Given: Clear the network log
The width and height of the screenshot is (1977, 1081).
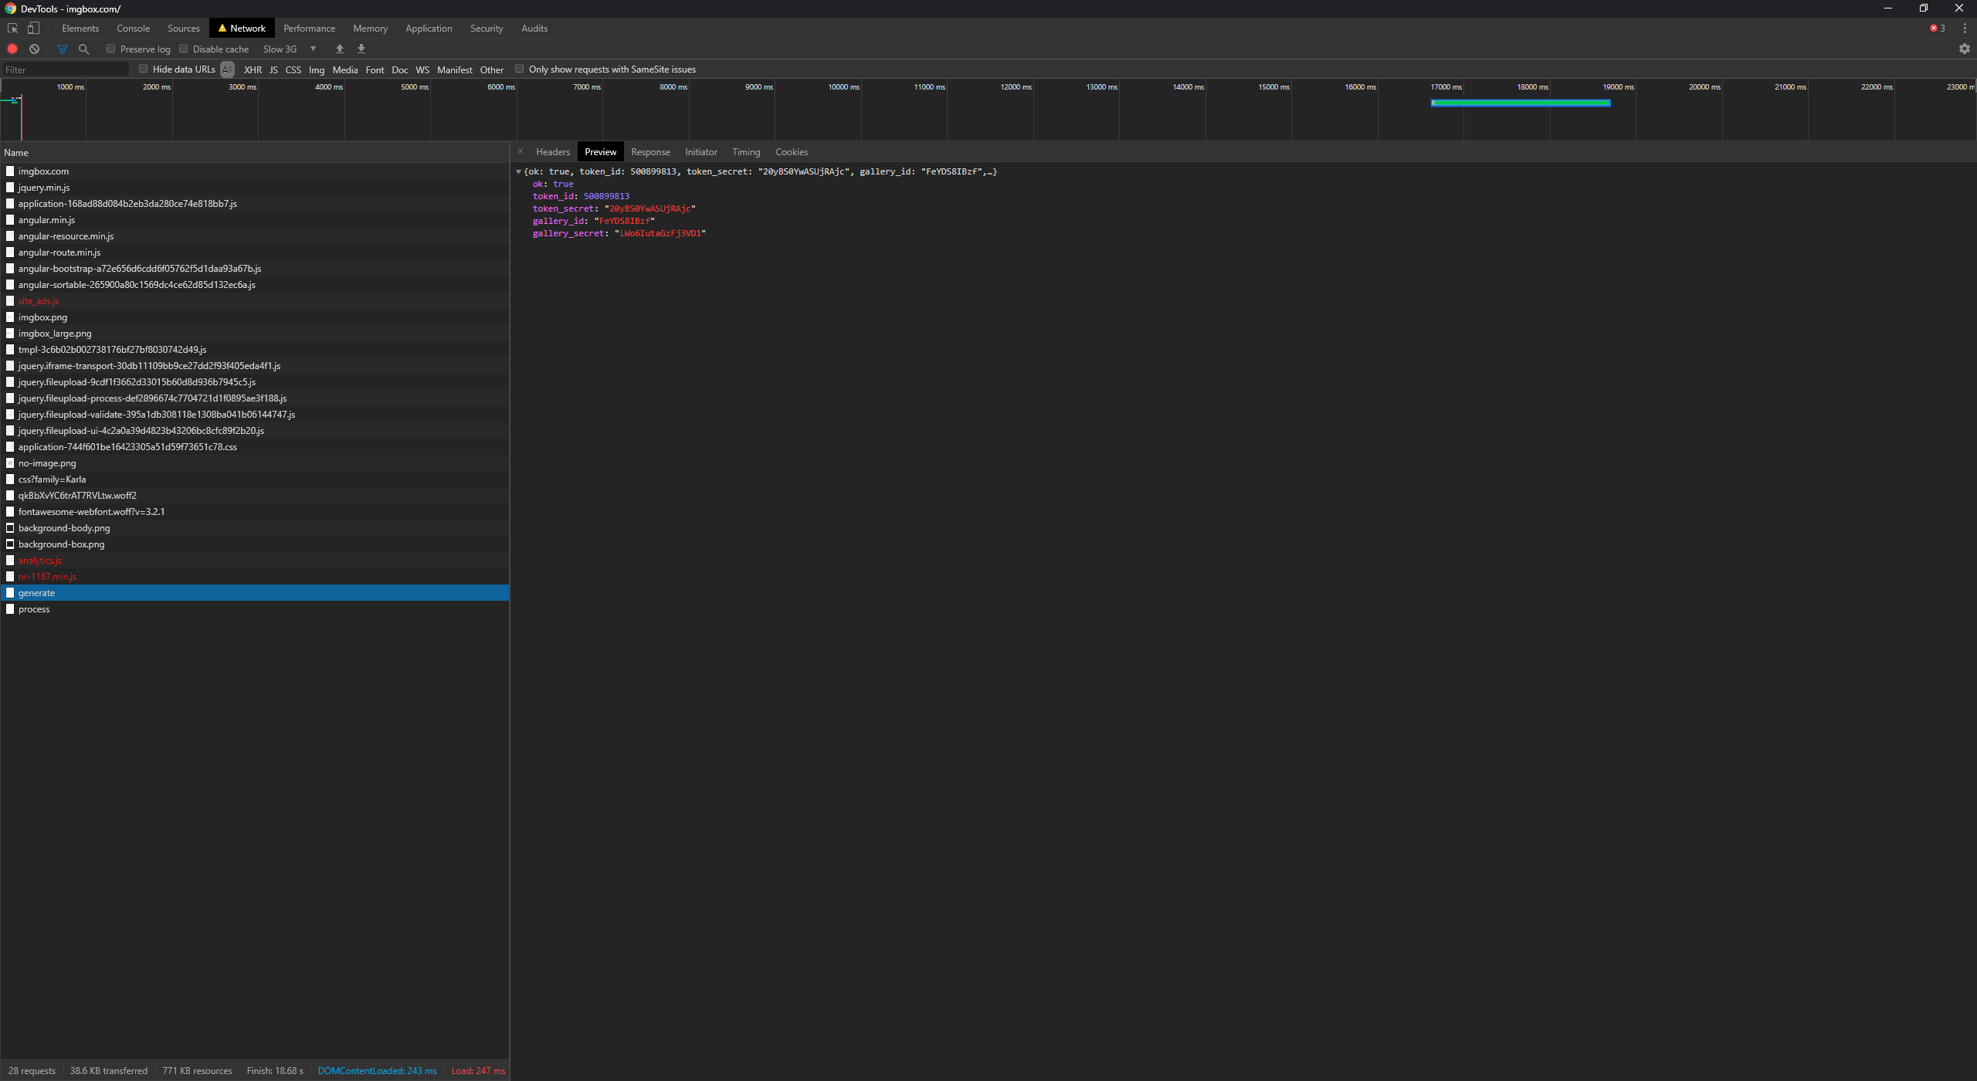Looking at the screenshot, I should [35, 49].
